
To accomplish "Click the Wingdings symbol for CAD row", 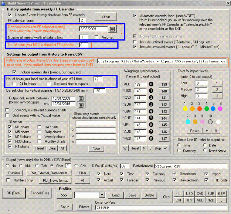I will pyautogui.click(x=151, y=98).
